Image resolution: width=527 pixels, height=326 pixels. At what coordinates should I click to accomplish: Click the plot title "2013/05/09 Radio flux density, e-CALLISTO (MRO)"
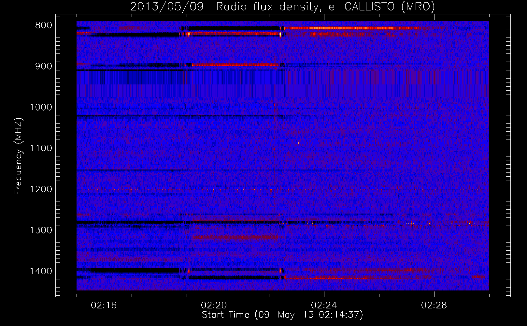(282, 7)
